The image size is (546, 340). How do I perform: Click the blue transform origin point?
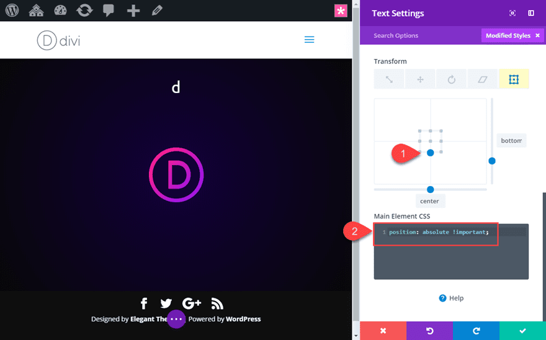431,153
